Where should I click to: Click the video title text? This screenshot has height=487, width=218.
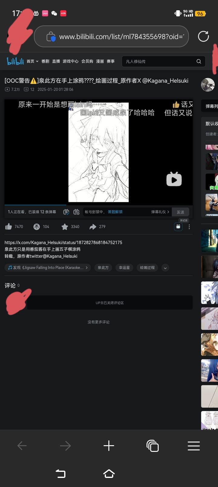(x=96, y=81)
